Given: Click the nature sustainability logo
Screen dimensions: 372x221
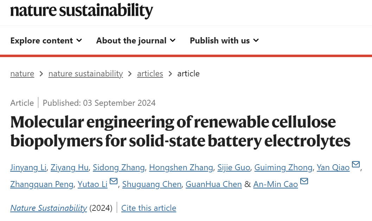Looking at the screenshot, I should pos(82,11).
